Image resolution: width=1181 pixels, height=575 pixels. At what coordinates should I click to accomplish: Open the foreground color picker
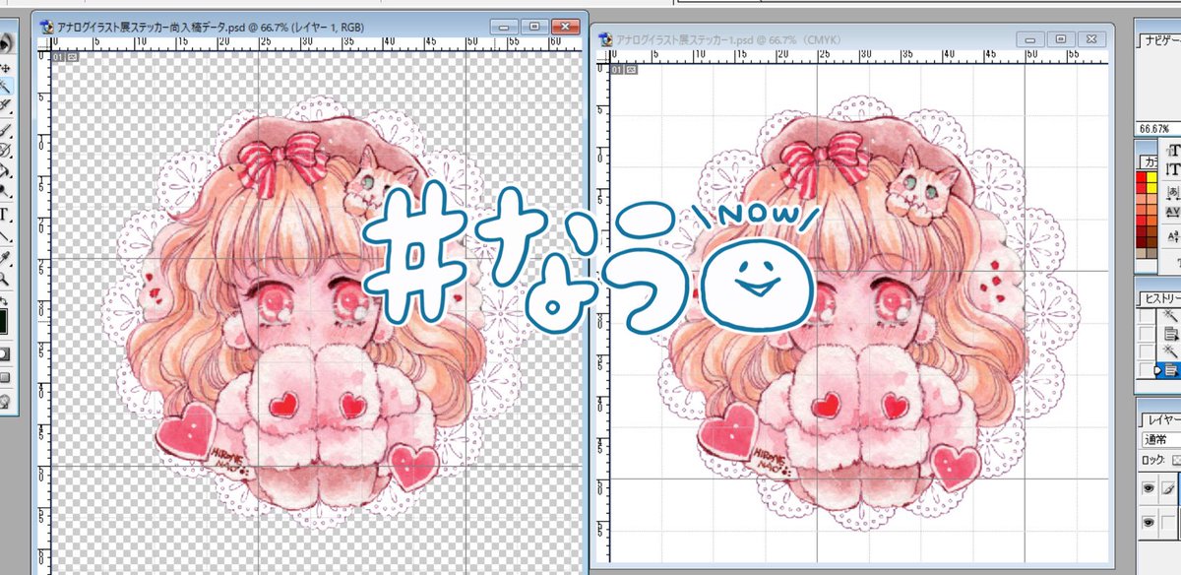(x=4, y=323)
